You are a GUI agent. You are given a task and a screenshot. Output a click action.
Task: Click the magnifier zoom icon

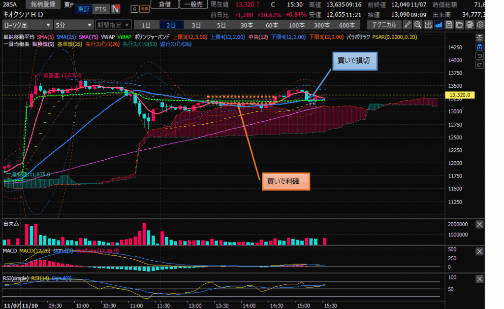pos(418,25)
